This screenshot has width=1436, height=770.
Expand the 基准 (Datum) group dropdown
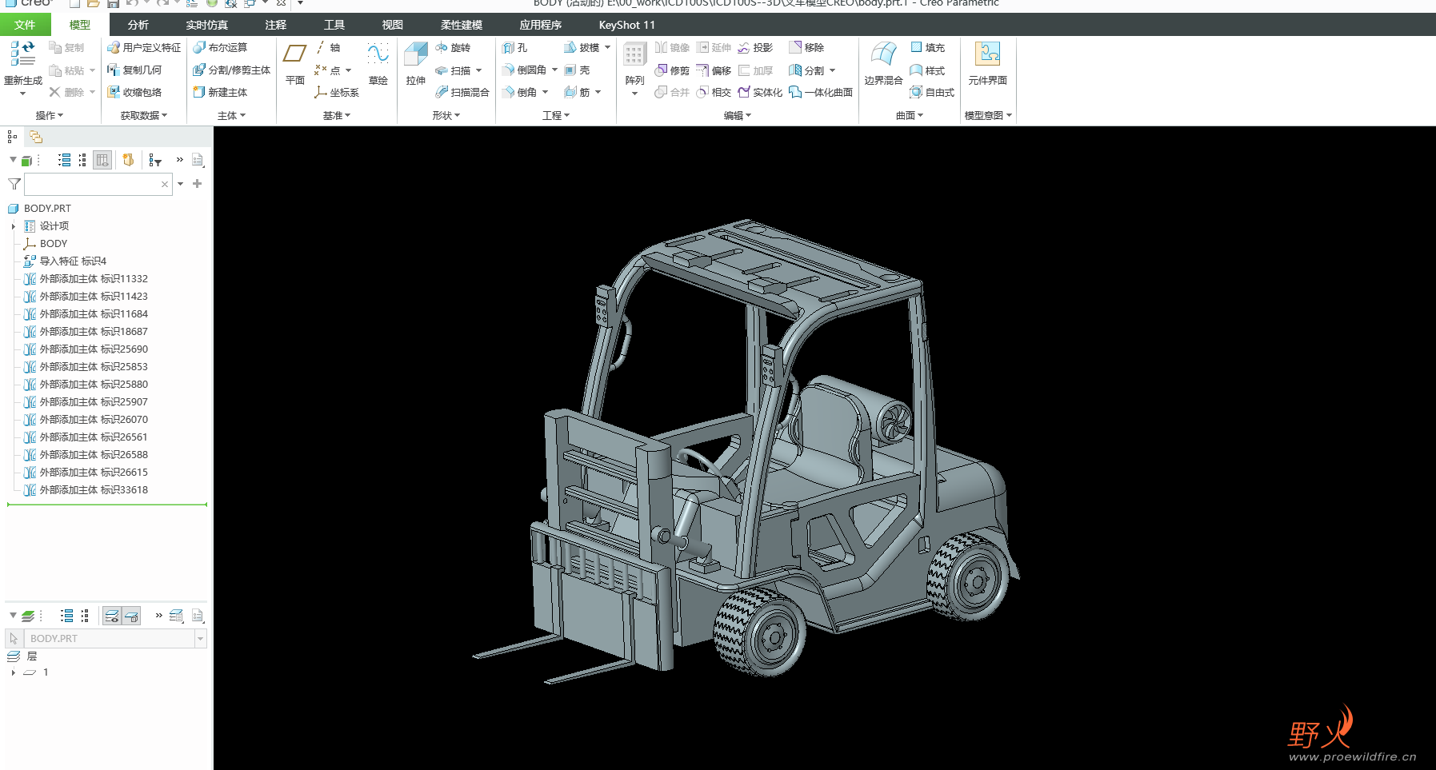coord(337,116)
